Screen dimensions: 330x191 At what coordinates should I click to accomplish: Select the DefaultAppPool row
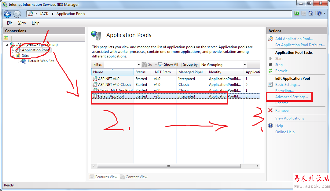click(x=175, y=96)
